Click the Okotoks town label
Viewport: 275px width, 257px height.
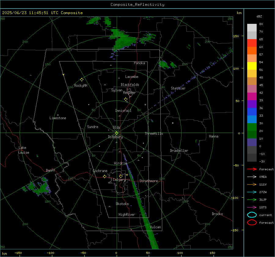coord(122,204)
